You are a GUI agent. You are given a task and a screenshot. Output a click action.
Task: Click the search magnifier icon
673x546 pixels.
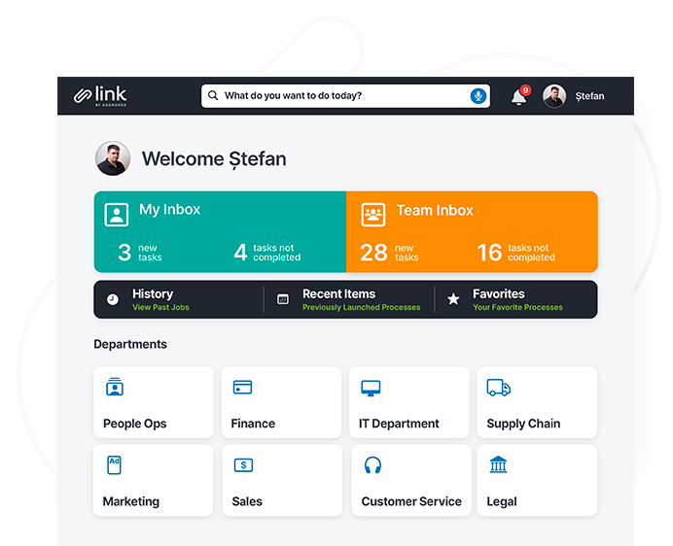click(x=213, y=96)
